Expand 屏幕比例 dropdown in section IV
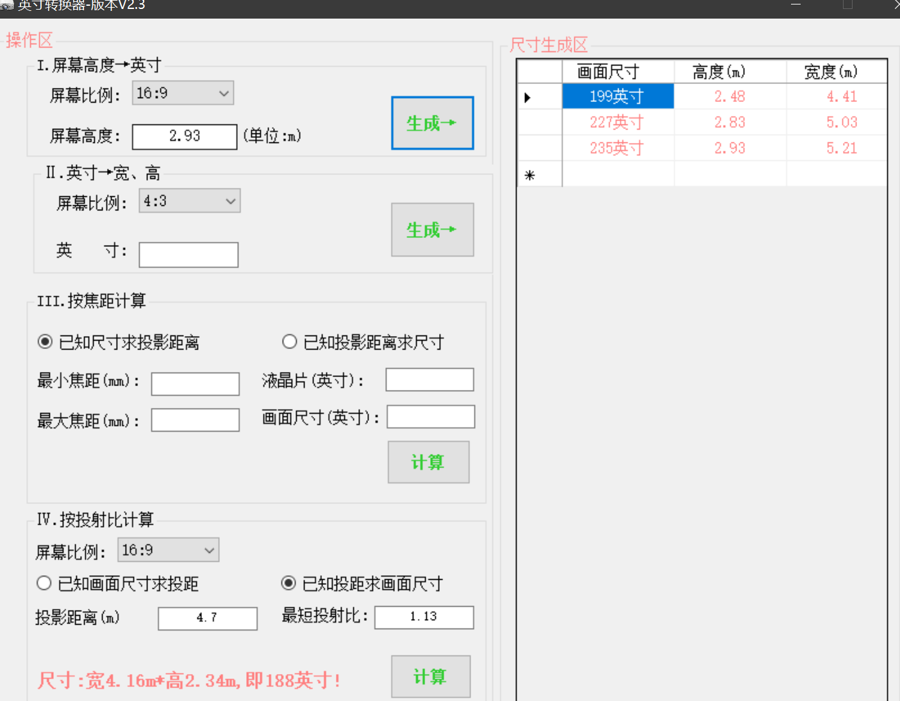This screenshot has height=701, width=900. (169, 550)
